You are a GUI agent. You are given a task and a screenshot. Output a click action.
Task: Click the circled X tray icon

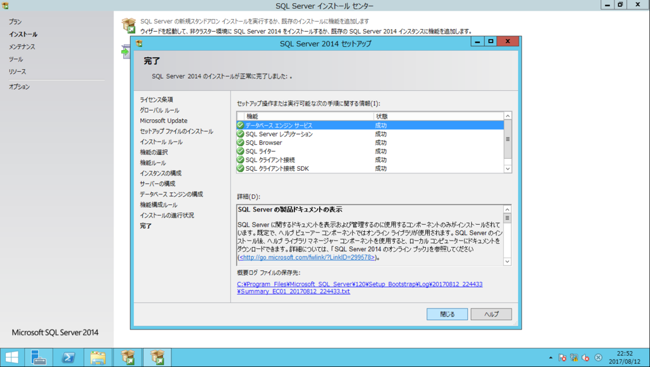pos(598,357)
